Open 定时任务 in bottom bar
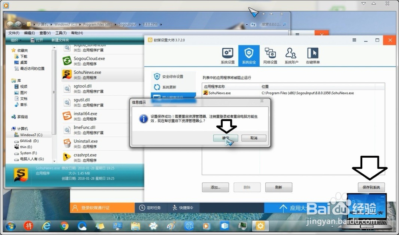 point(150,208)
